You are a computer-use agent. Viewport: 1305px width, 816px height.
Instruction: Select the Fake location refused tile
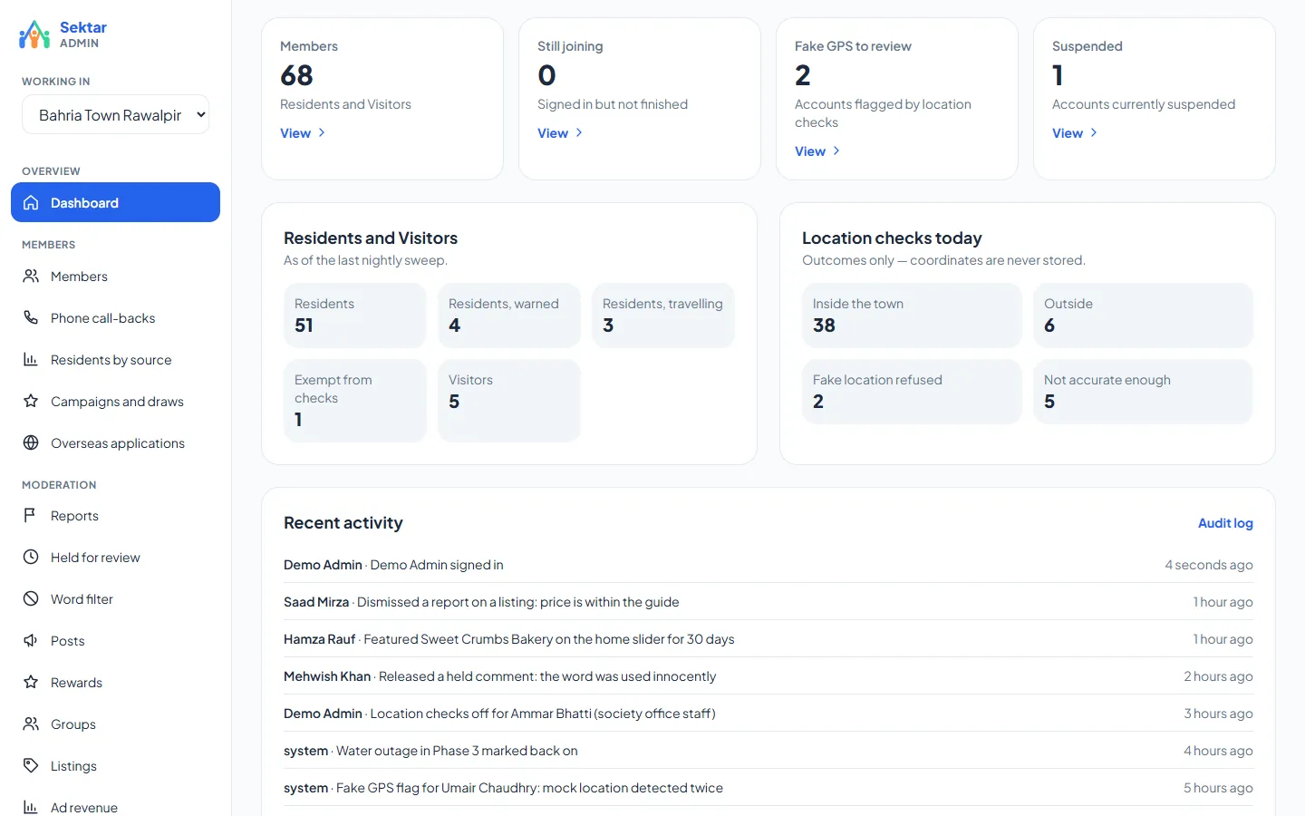point(912,392)
